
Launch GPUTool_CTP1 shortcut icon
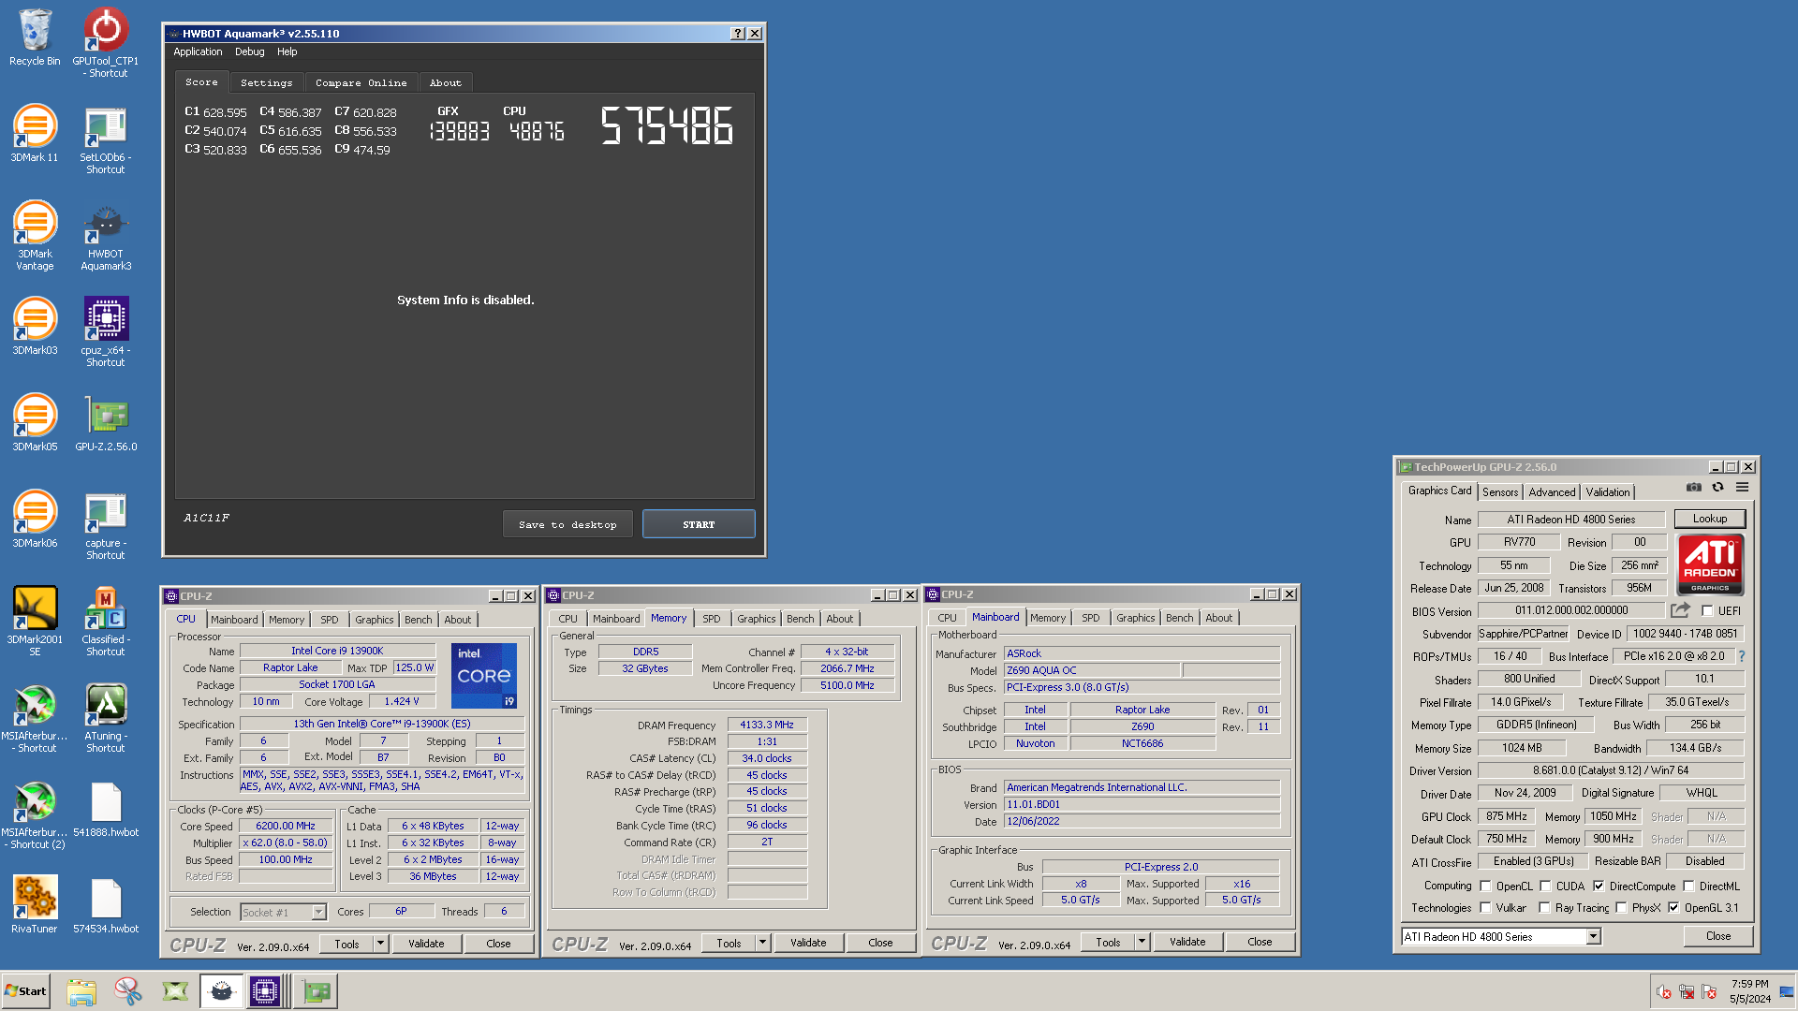pyautogui.click(x=106, y=42)
